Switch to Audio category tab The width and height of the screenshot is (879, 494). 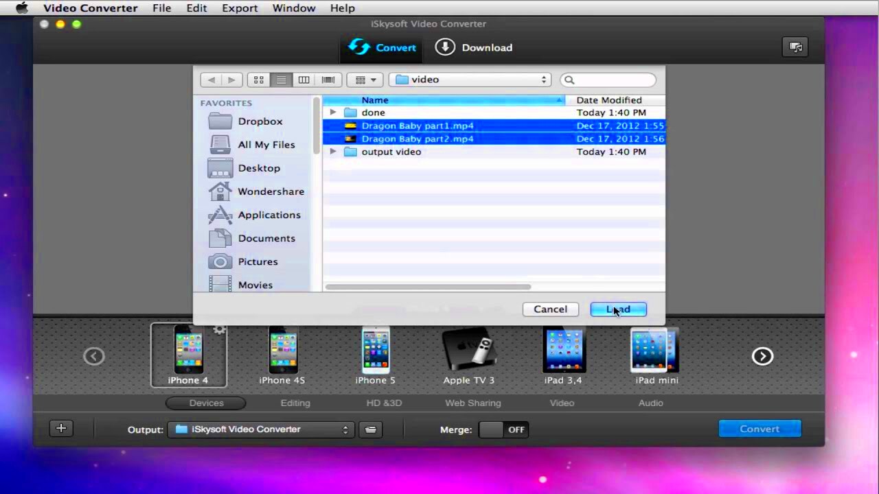tap(651, 403)
